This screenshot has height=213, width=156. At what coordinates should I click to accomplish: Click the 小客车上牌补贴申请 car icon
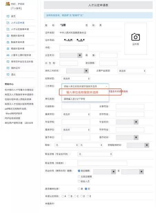[8, 55]
